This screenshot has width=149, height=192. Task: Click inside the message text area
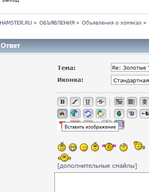coord(102,182)
